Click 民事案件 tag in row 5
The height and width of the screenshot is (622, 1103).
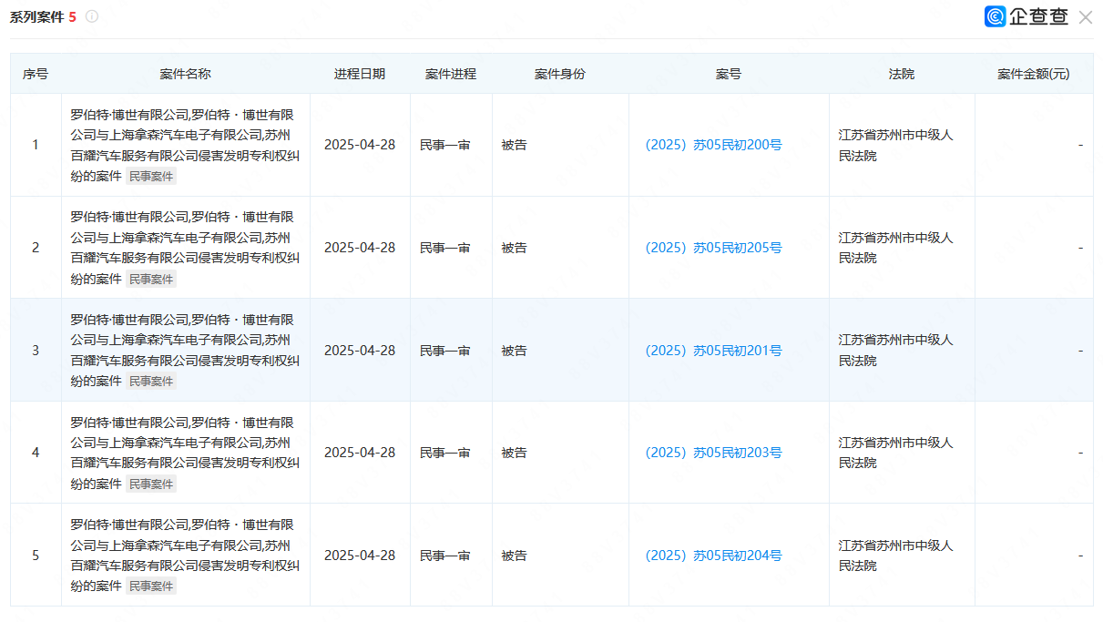pyautogui.click(x=151, y=586)
